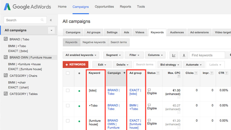Open the All enabled keywords dropdown

[x=81, y=55]
